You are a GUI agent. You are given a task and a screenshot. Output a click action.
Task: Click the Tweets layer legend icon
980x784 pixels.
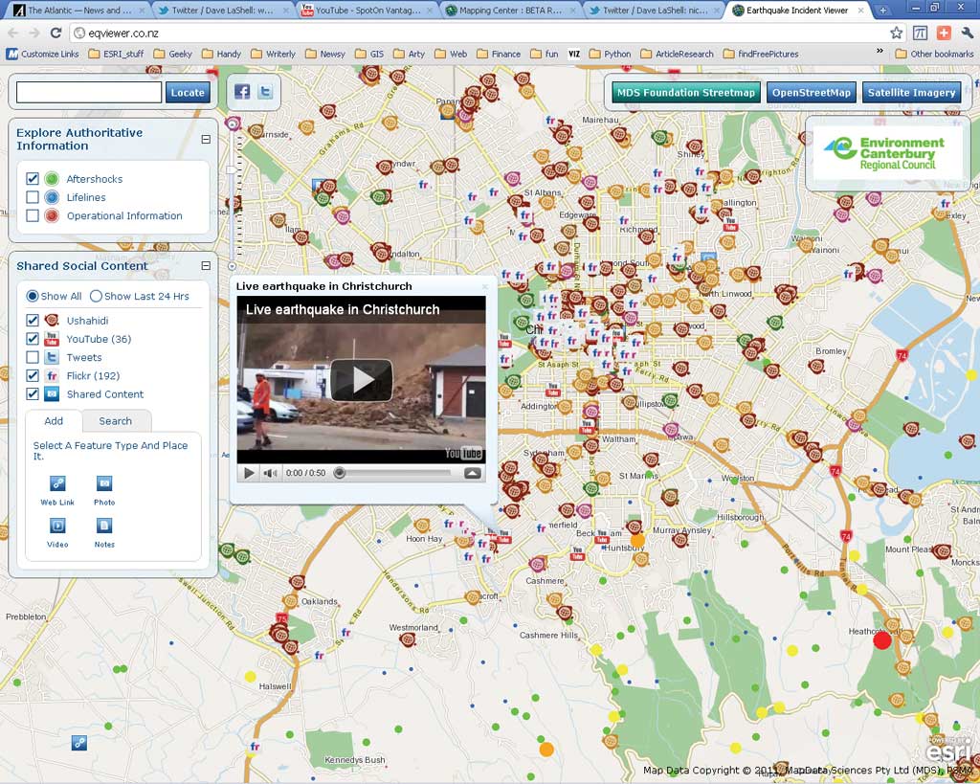(x=52, y=357)
